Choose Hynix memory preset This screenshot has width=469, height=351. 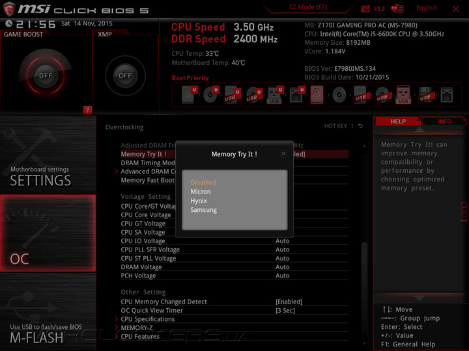[199, 201]
